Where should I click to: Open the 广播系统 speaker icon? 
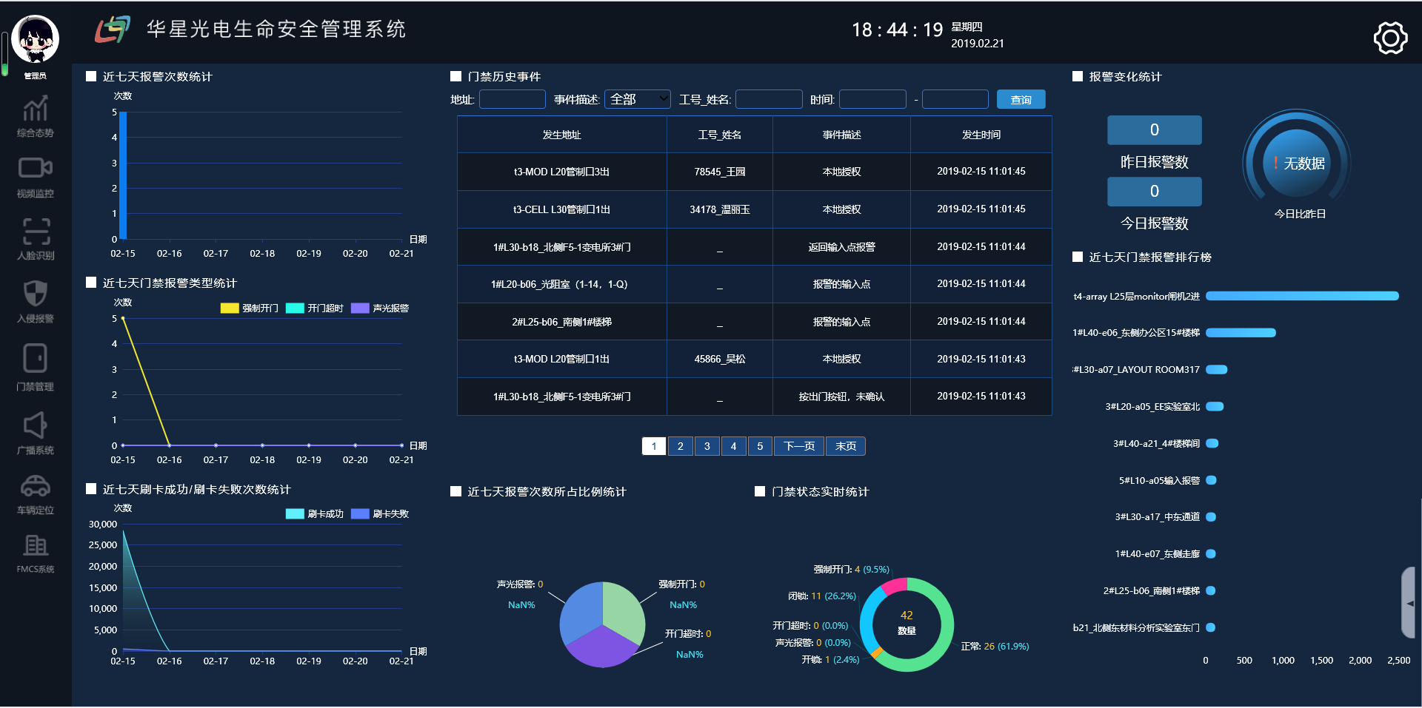tap(35, 425)
